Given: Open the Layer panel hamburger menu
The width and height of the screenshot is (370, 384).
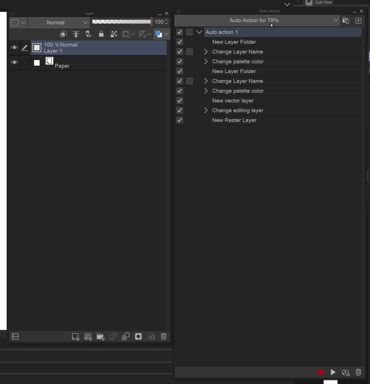Looking at the screenshot, I should (13, 13).
